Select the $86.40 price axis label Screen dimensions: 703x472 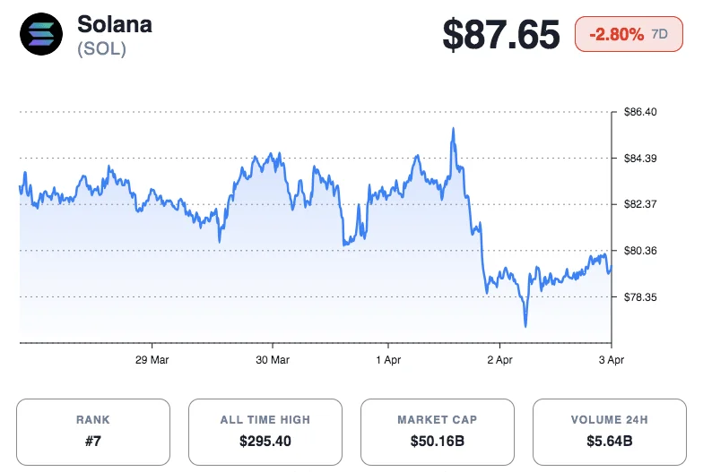click(x=641, y=113)
